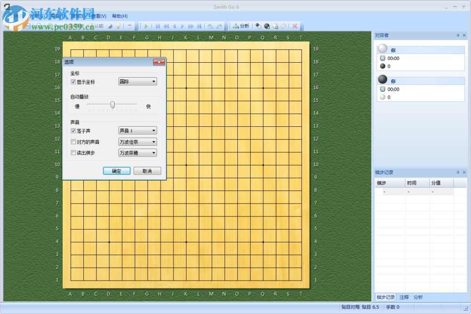The height and width of the screenshot is (314, 471).
Task: Enable the 读出棋步 read-out-moves checkbox
Action: pos(73,152)
